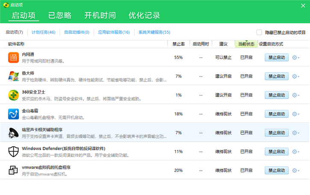Click the 360安全卫士 green cross icon
Image resolution: width=310 pixels, height=195 pixels.
point(14,95)
